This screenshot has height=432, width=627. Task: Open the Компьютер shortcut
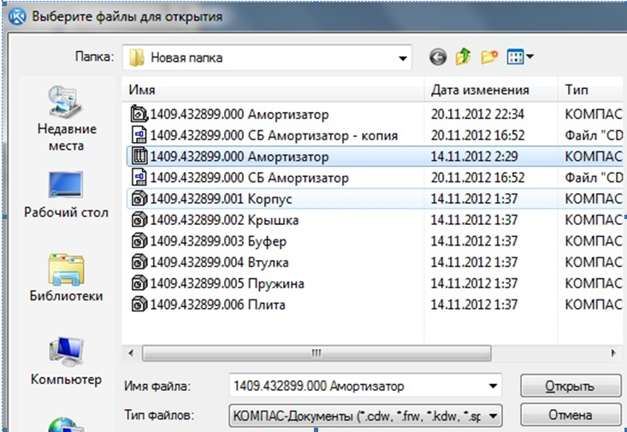tap(67, 361)
